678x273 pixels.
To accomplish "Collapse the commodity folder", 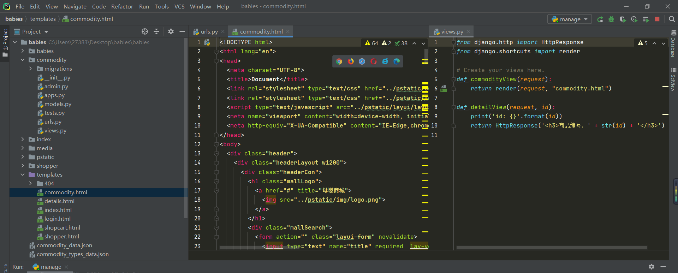I will pyautogui.click(x=23, y=60).
